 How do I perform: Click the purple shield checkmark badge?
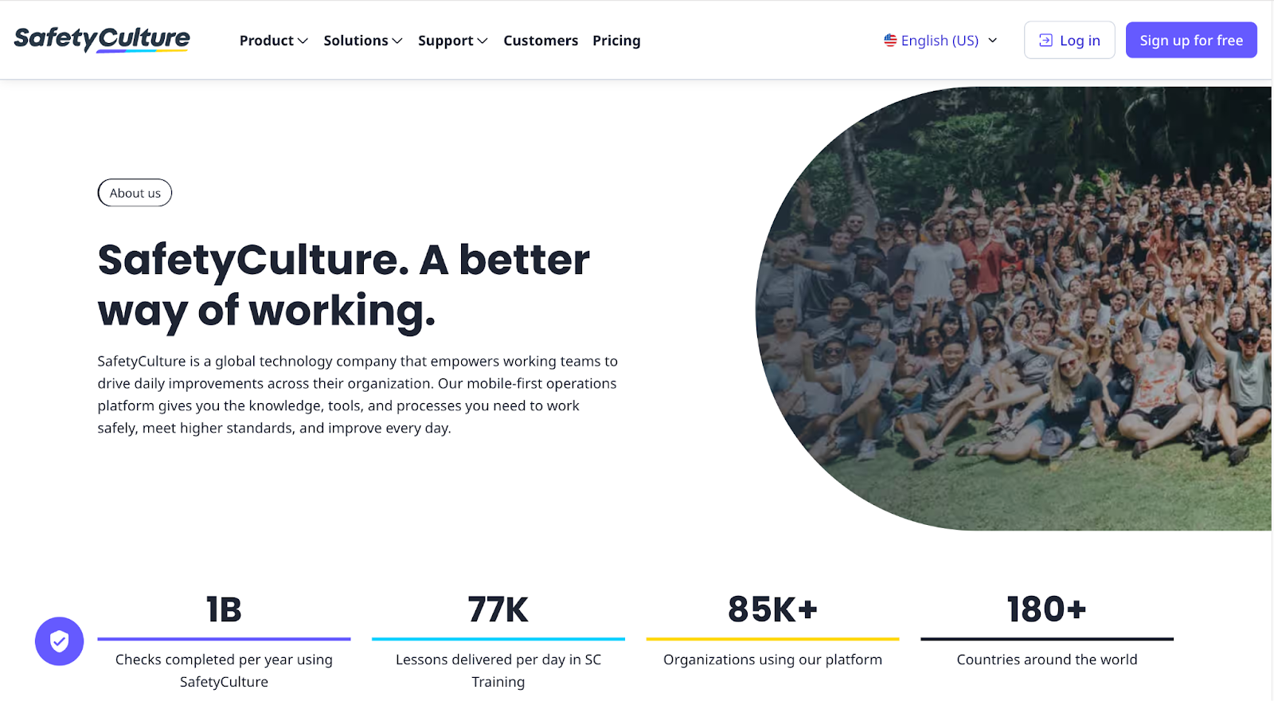click(x=59, y=640)
